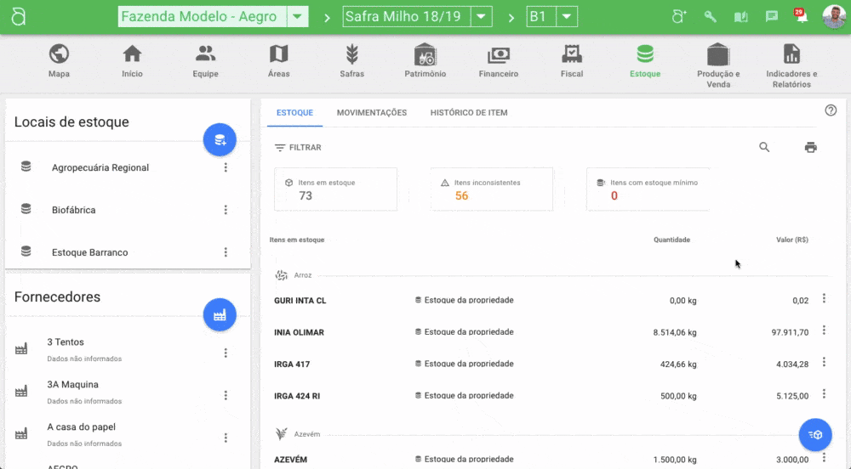Click the search magnifier icon
851x469 pixels.
764,148
